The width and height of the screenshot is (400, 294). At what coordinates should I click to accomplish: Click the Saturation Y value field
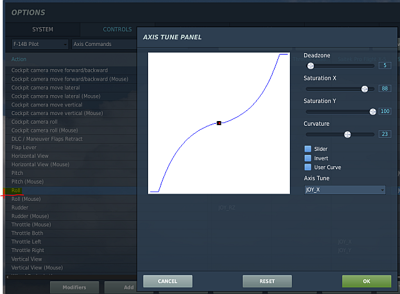tap(385, 111)
